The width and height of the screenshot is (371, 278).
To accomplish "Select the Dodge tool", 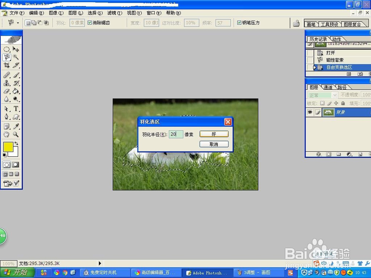I will pyautogui.click(x=16, y=99).
